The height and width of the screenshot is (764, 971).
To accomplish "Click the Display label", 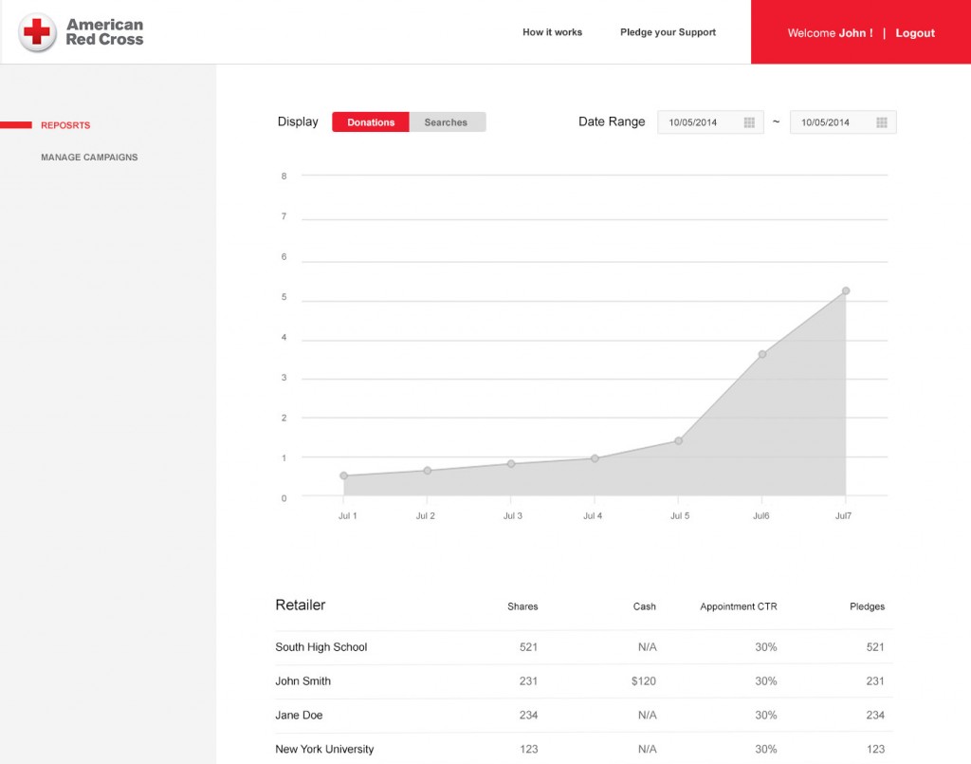I will (x=298, y=121).
